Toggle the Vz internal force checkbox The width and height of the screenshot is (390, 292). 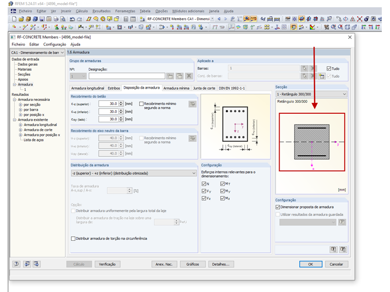pyautogui.click(x=204, y=198)
